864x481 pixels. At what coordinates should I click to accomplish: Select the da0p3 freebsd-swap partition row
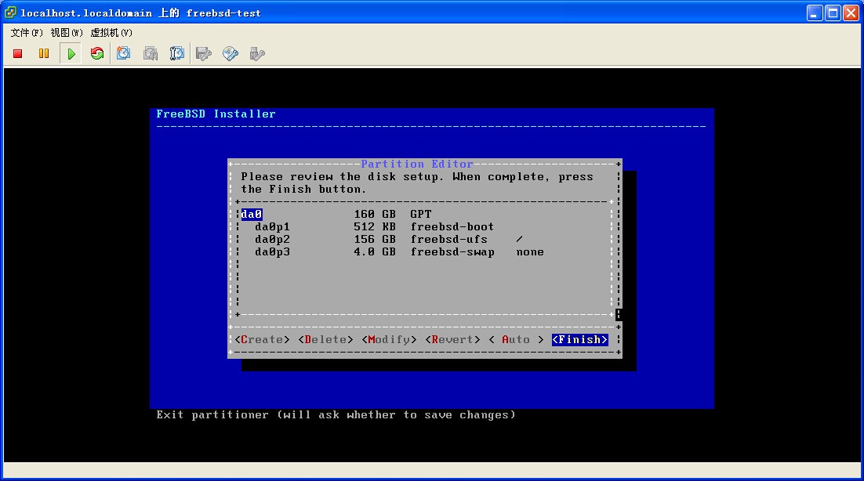pyautogui.click(x=392, y=252)
